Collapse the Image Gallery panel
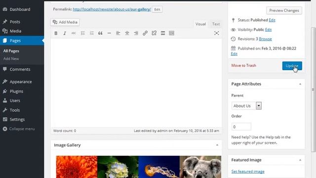316x178 pixels. coord(217,145)
